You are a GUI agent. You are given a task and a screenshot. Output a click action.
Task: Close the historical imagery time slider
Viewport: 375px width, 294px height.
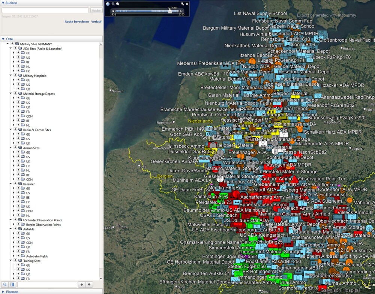(x=187, y=4)
